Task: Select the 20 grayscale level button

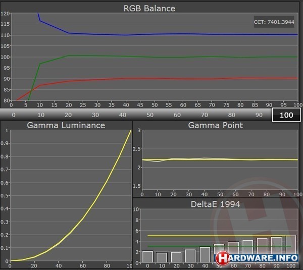Action: point(68,115)
